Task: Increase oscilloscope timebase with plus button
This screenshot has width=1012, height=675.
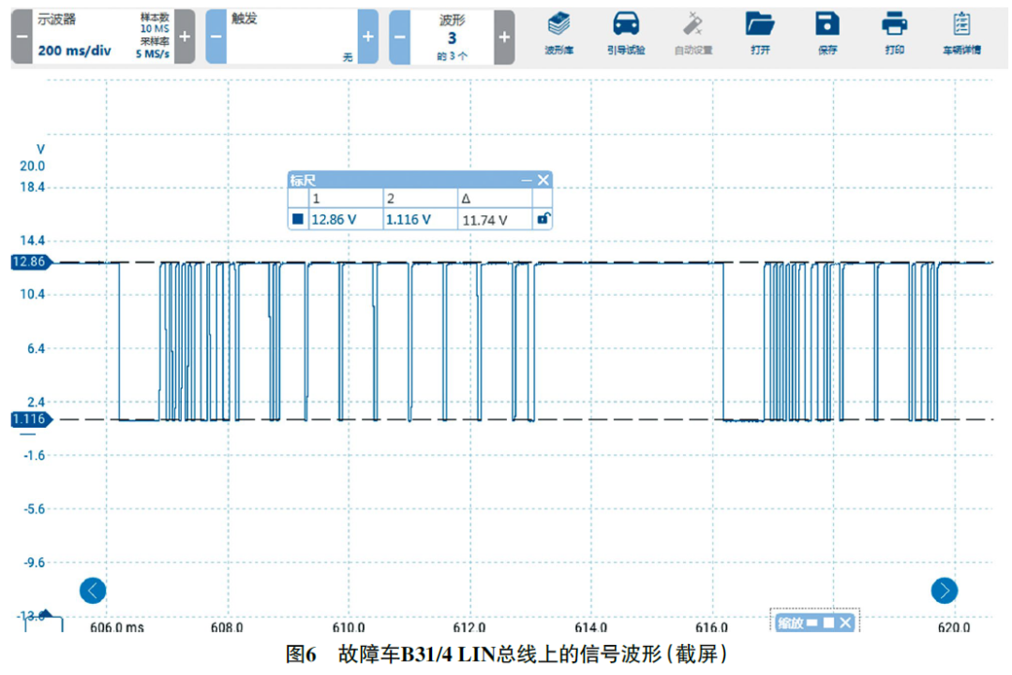Action: click(x=185, y=37)
